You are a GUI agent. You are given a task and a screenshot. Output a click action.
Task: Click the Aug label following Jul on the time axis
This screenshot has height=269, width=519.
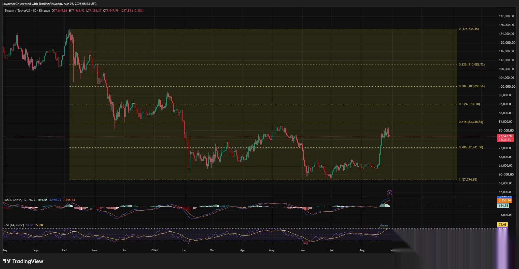click(362, 250)
